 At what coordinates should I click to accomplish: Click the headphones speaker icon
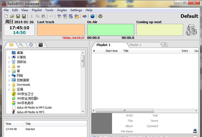point(191,30)
